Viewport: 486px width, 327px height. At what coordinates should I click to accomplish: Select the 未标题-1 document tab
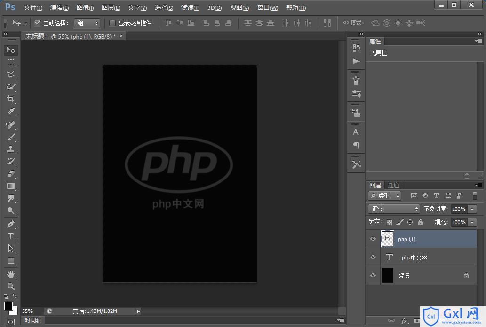point(71,36)
